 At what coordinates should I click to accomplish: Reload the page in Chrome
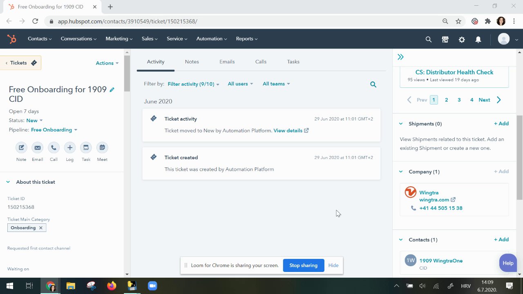click(35, 21)
